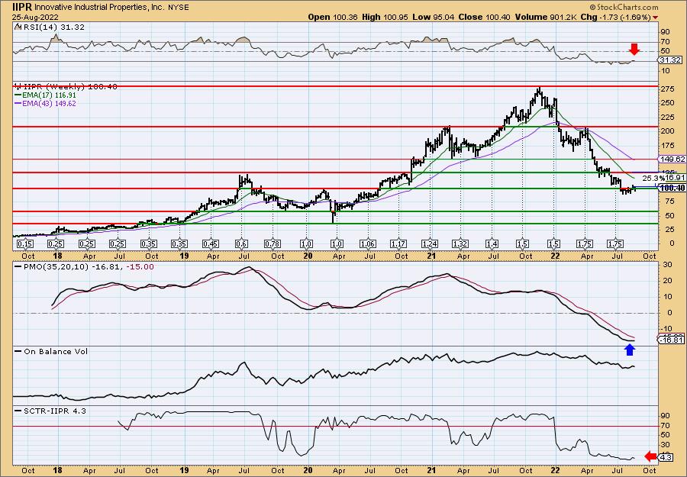Viewport: 687px width, 477px height.
Task: Click the 100.40 last price tag on price axis
Action: [x=672, y=188]
